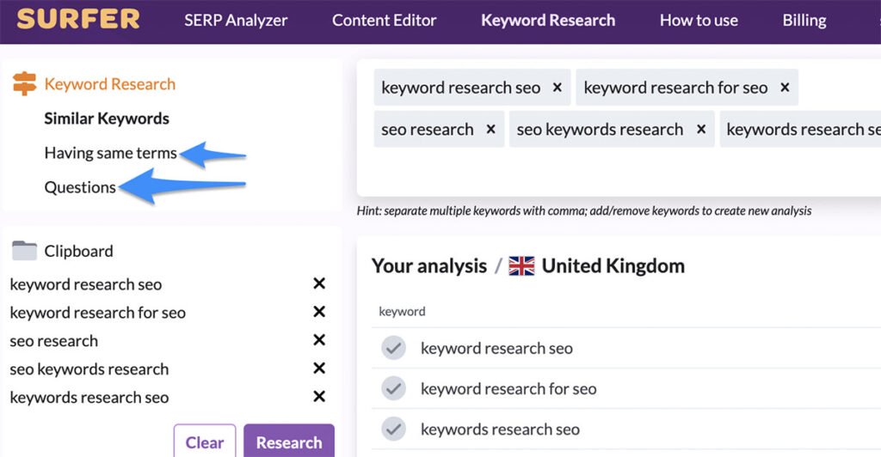This screenshot has width=881, height=457.
Task: Select Keyword Research sidebar heading
Action: 110,84
